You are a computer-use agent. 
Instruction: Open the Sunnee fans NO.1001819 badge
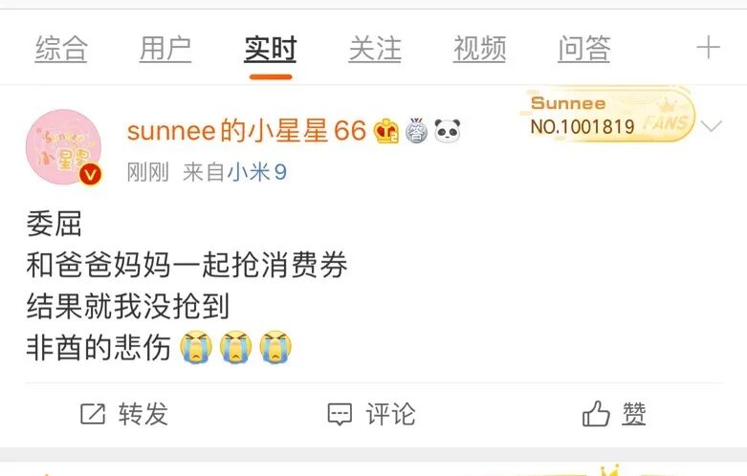(606, 115)
